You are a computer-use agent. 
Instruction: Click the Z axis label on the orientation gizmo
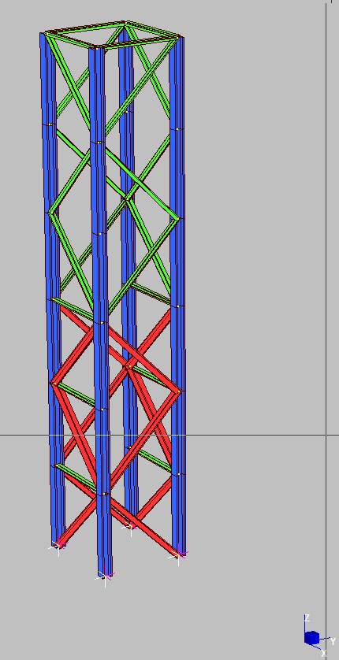(x=307, y=618)
